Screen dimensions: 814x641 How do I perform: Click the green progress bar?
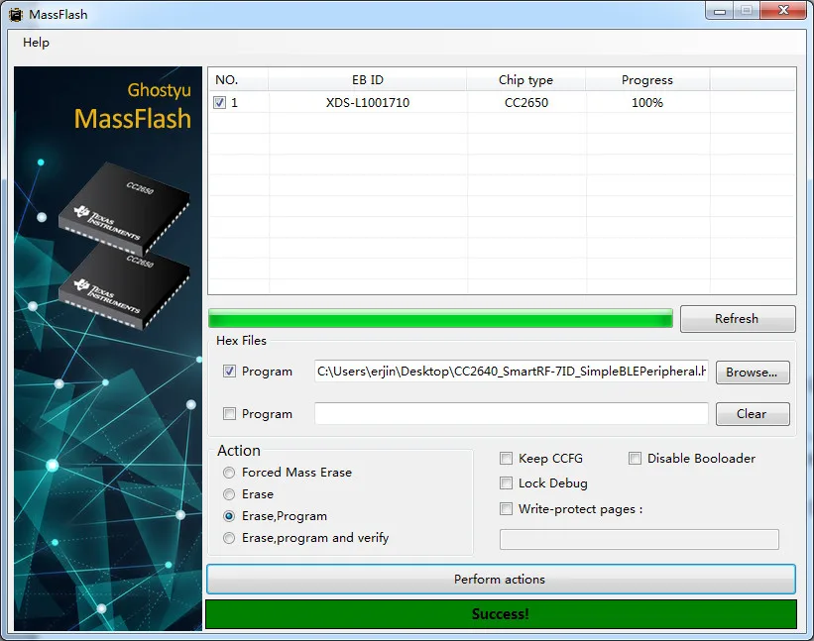(440, 318)
